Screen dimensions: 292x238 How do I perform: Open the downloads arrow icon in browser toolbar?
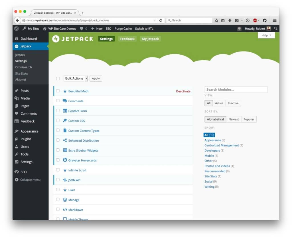pyautogui.click(x=230, y=20)
